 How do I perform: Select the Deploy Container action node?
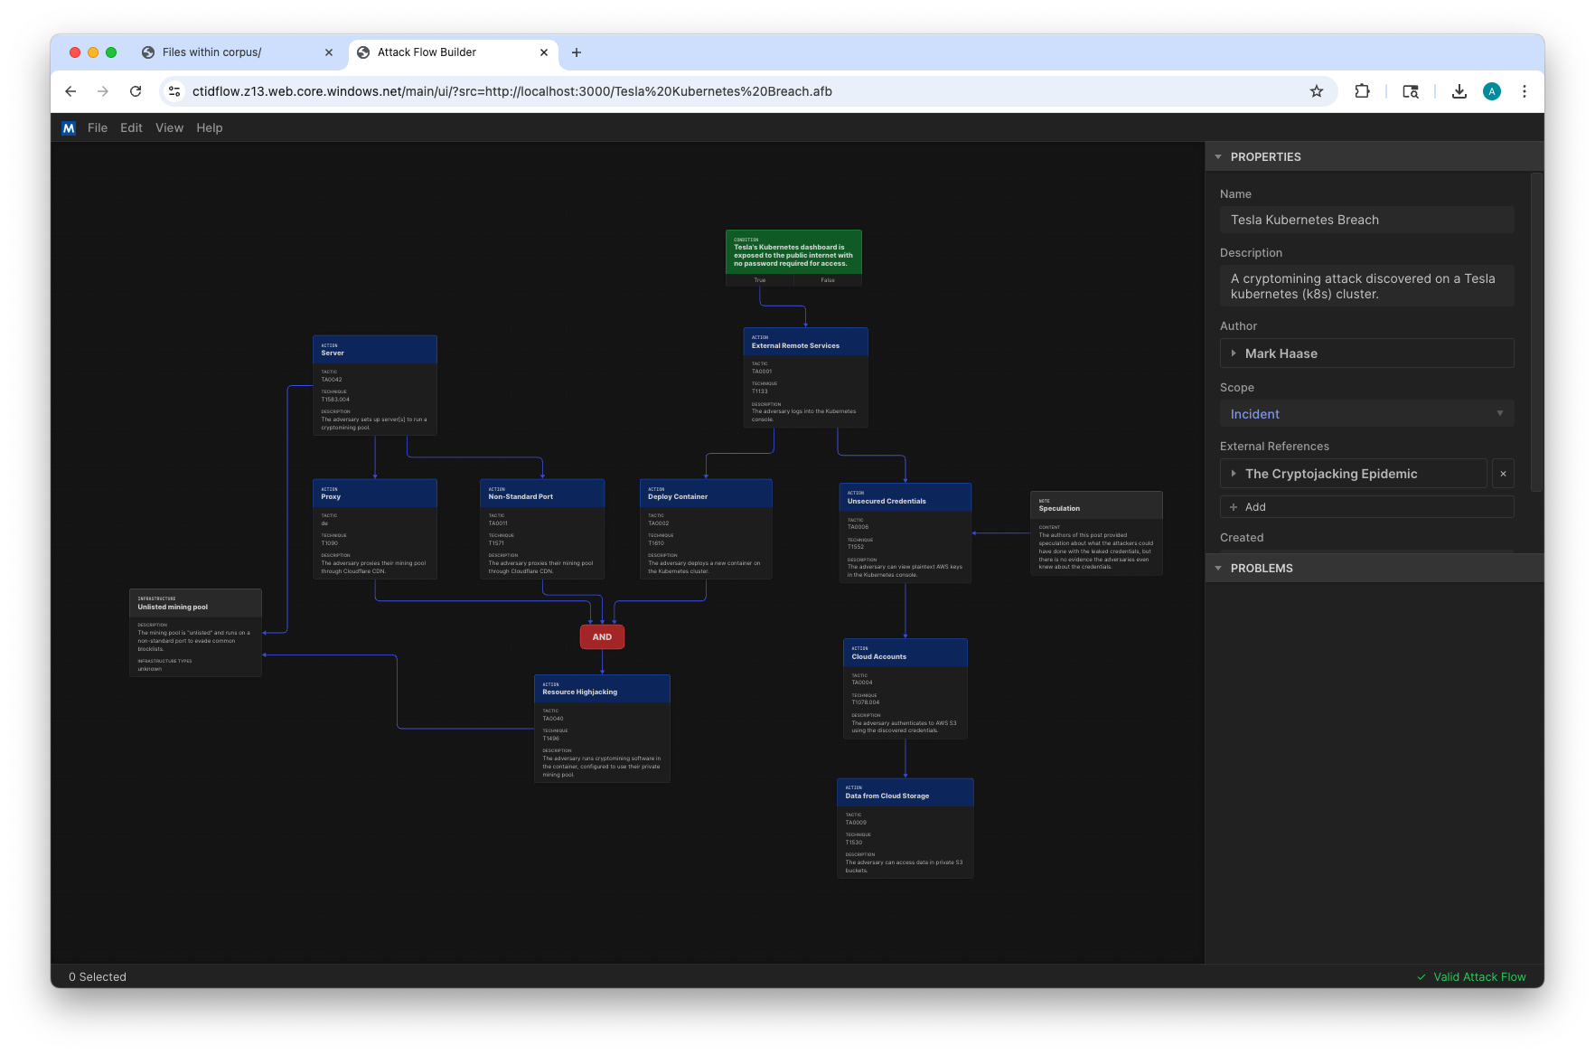[706, 529]
